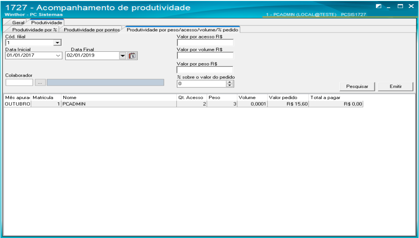Click the Valor por acesso R$ field
The width and height of the screenshot is (419, 238).
pos(205,43)
